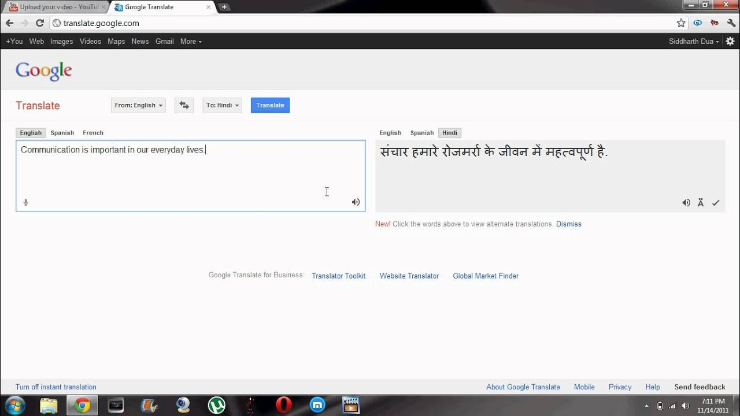Close the YouTube upload tab
Viewport: 740px width, 416px height.
[x=103, y=8]
